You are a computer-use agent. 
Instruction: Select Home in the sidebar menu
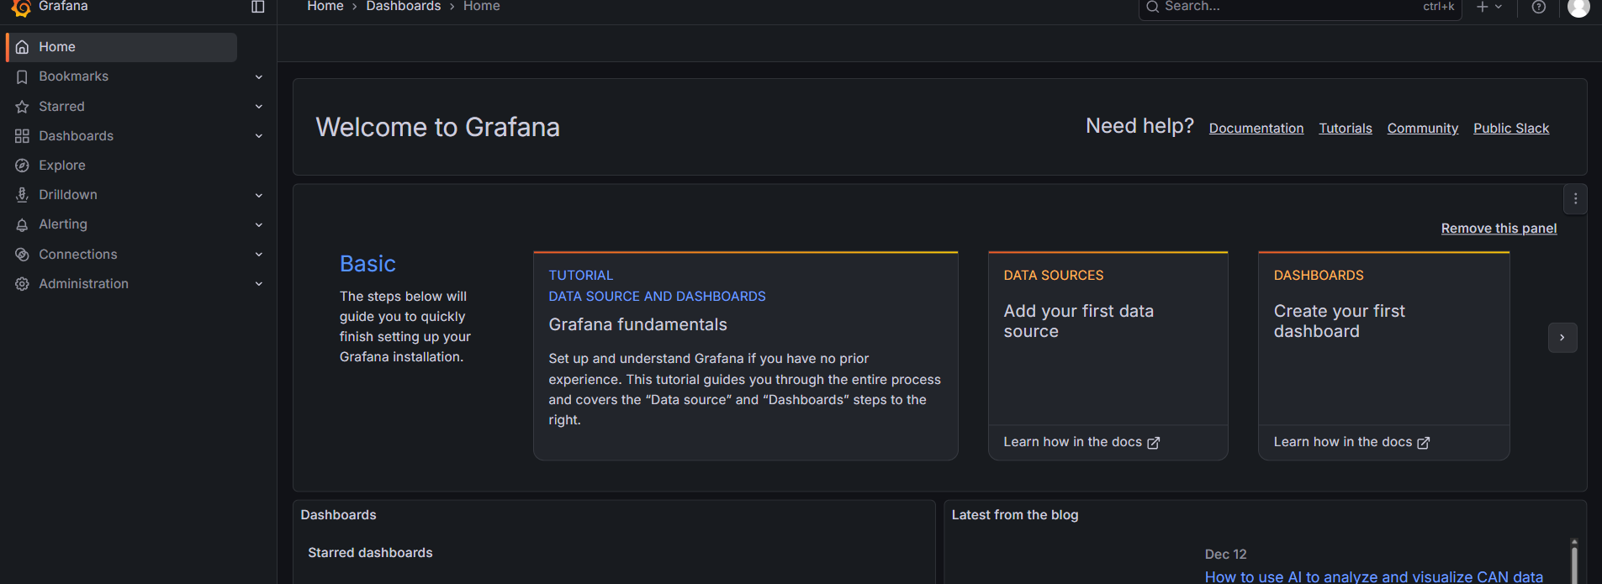tap(57, 47)
